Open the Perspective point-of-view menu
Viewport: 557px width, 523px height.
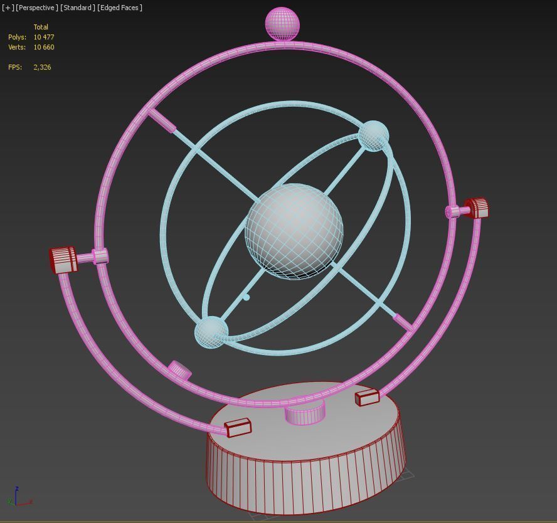[x=35, y=8]
